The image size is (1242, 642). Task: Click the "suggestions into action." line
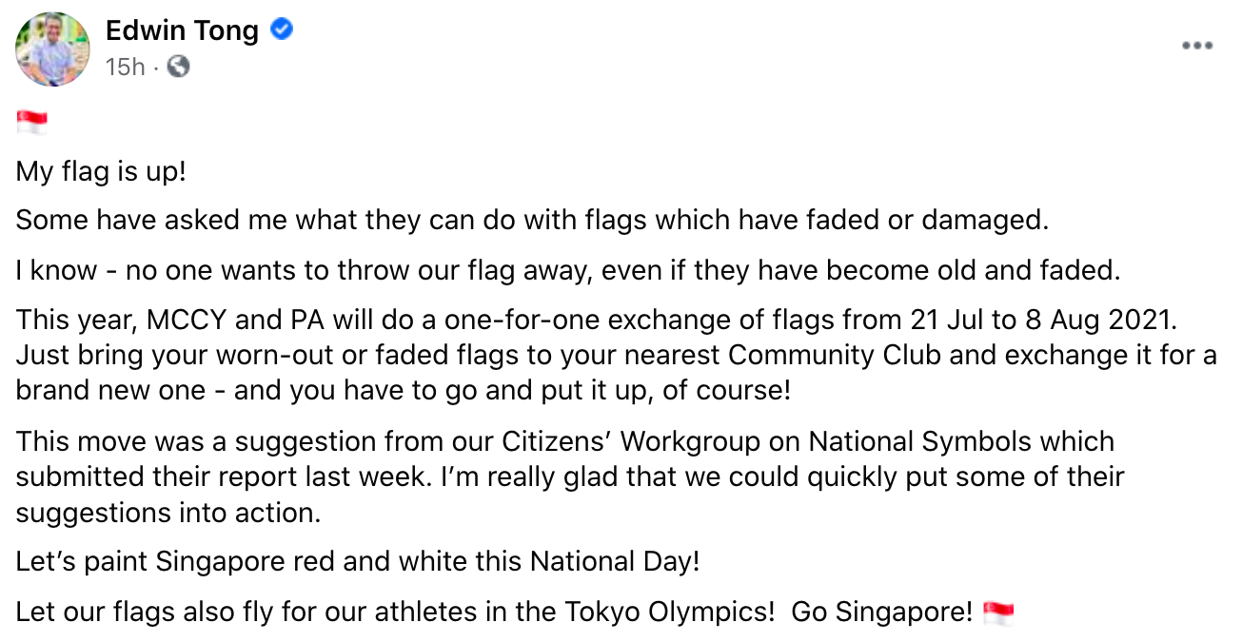click(x=169, y=513)
